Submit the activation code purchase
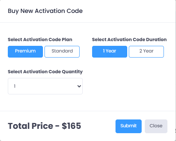The height and width of the screenshot is (141, 176). coord(128,126)
